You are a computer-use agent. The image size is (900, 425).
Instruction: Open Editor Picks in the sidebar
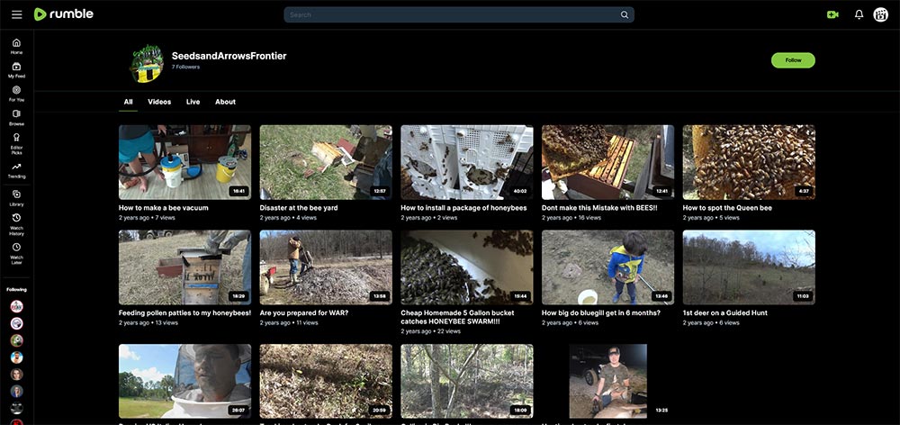(16, 143)
